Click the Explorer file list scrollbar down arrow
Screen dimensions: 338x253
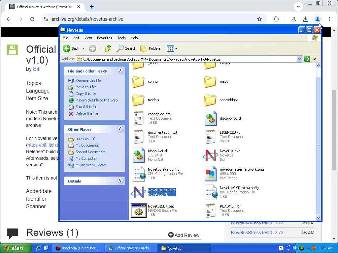(x=319, y=218)
